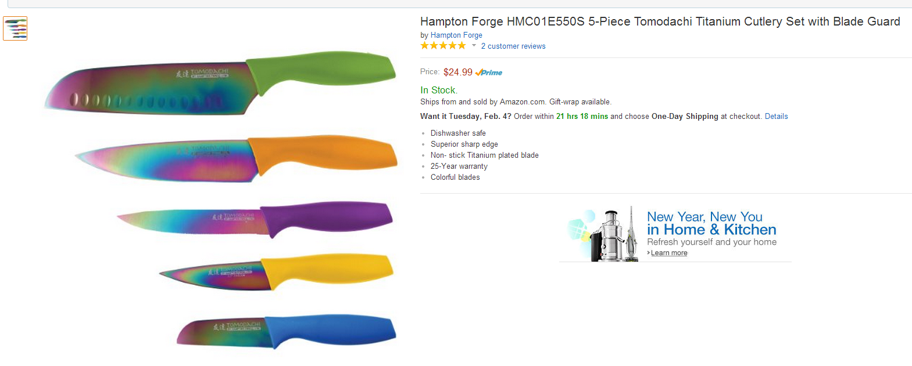Image resolution: width=912 pixels, height=366 pixels.
Task: Click the yellow-handled utility knife
Action: tap(276, 272)
